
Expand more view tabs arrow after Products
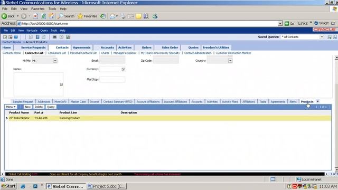pos(317,101)
